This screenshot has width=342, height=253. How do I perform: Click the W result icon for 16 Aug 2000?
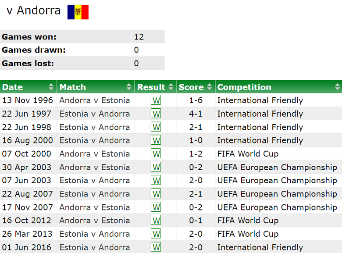click(156, 140)
